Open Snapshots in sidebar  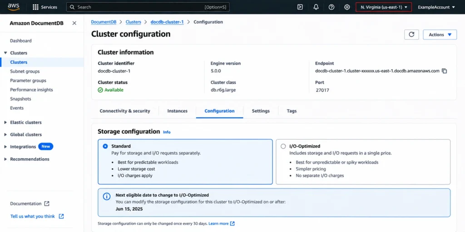(20, 99)
